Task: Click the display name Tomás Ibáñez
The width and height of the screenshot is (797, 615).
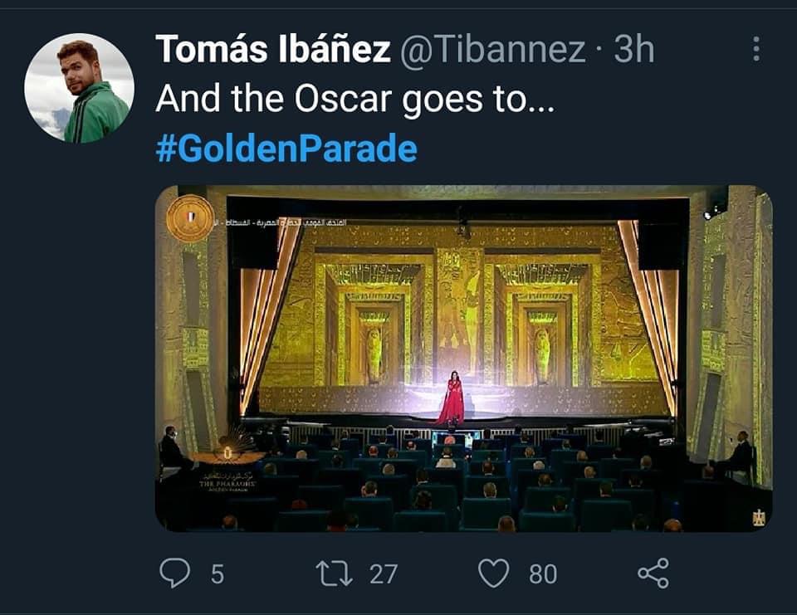Action: coord(272,50)
